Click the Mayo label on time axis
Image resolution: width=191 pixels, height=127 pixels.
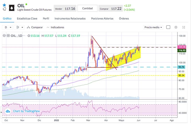[x=121, y=120]
